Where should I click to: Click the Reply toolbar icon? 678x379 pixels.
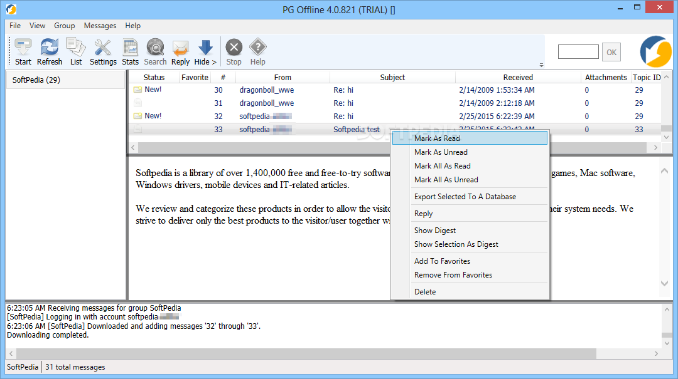[x=180, y=52]
